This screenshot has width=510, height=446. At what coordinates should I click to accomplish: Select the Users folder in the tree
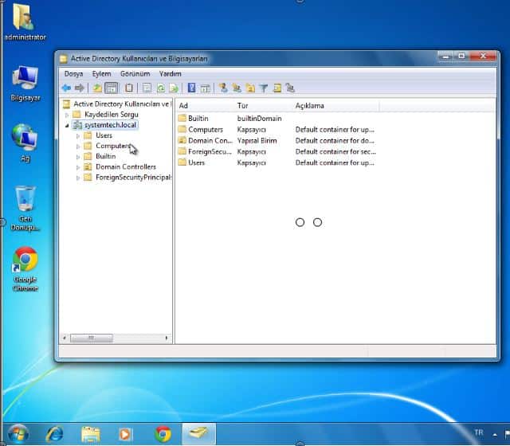tap(104, 135)
